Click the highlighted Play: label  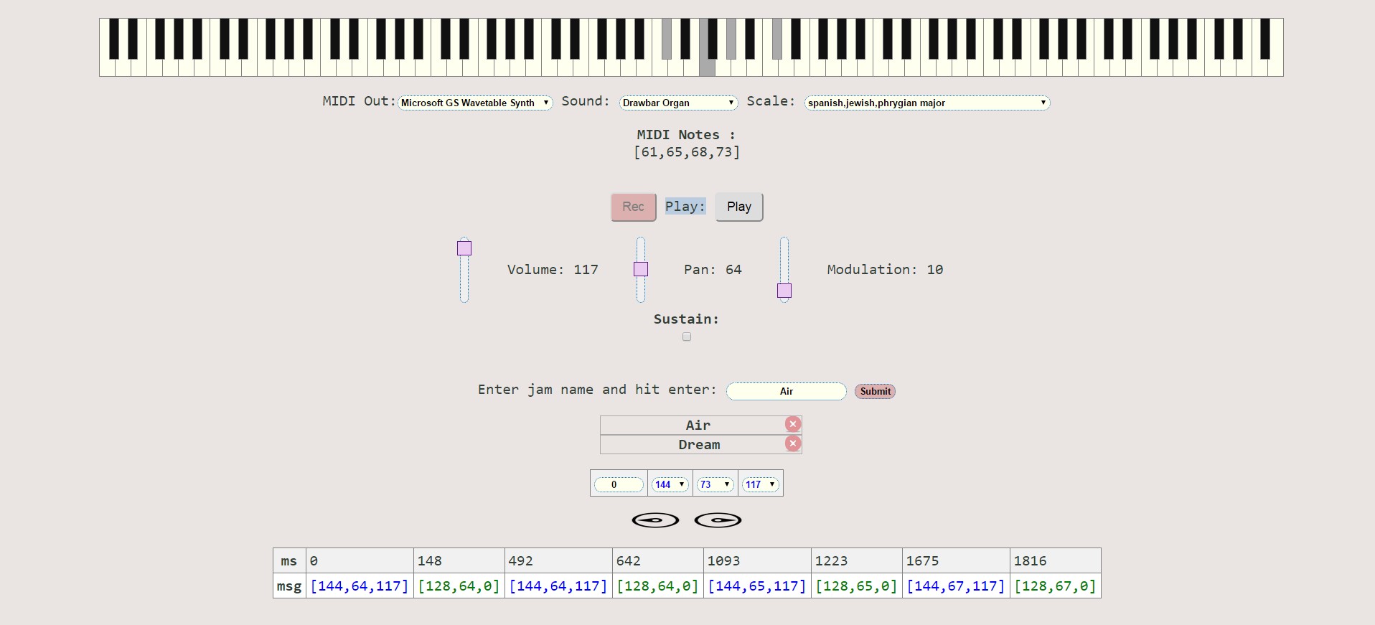point(685,206)
